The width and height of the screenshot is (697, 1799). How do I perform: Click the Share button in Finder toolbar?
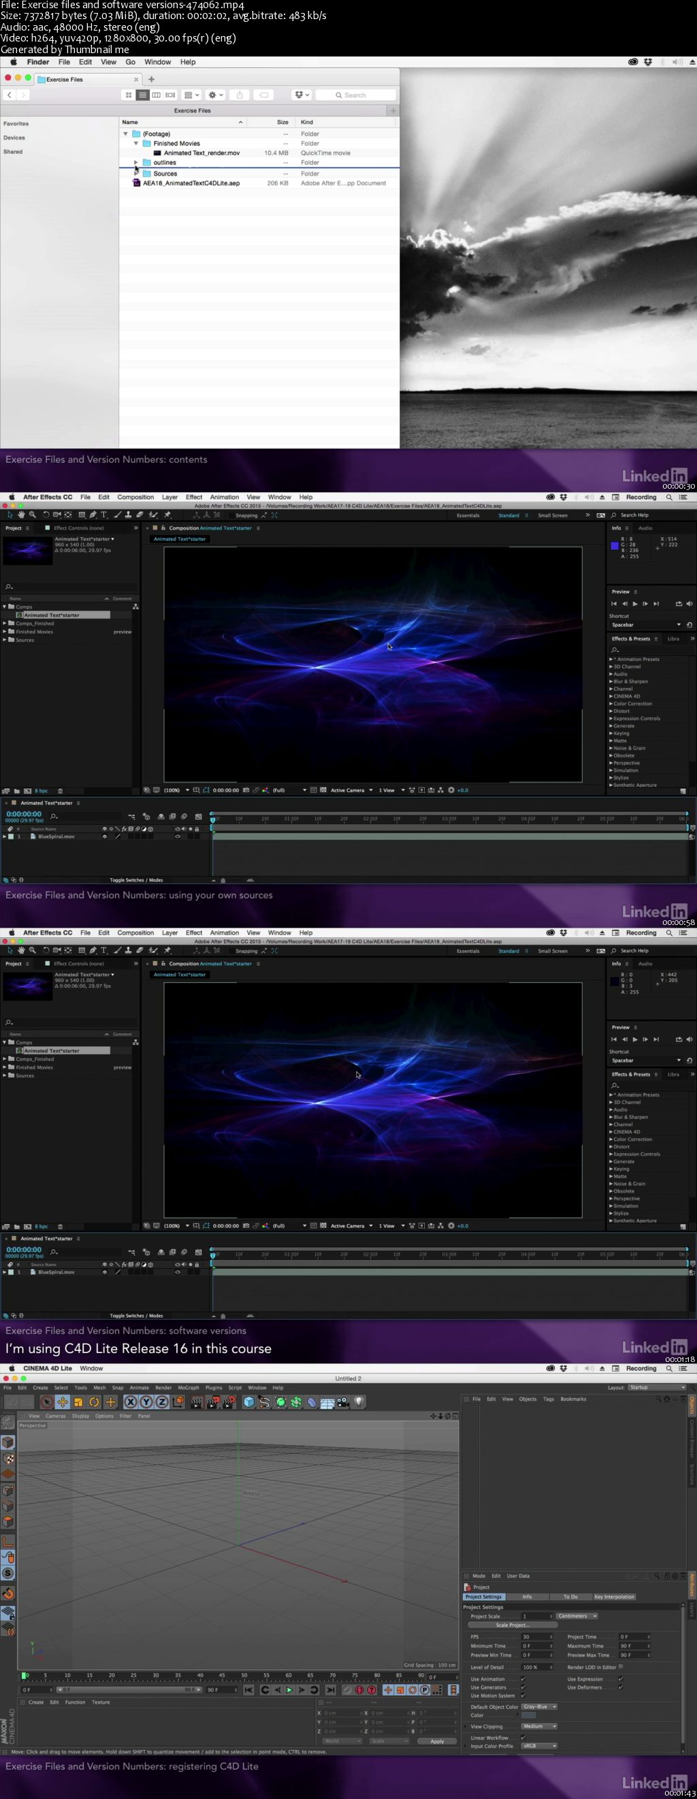tap(240, 95)
